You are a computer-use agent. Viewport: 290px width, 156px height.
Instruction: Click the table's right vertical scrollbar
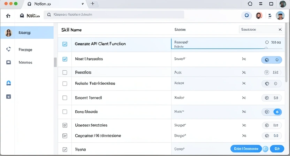(286, 53)
